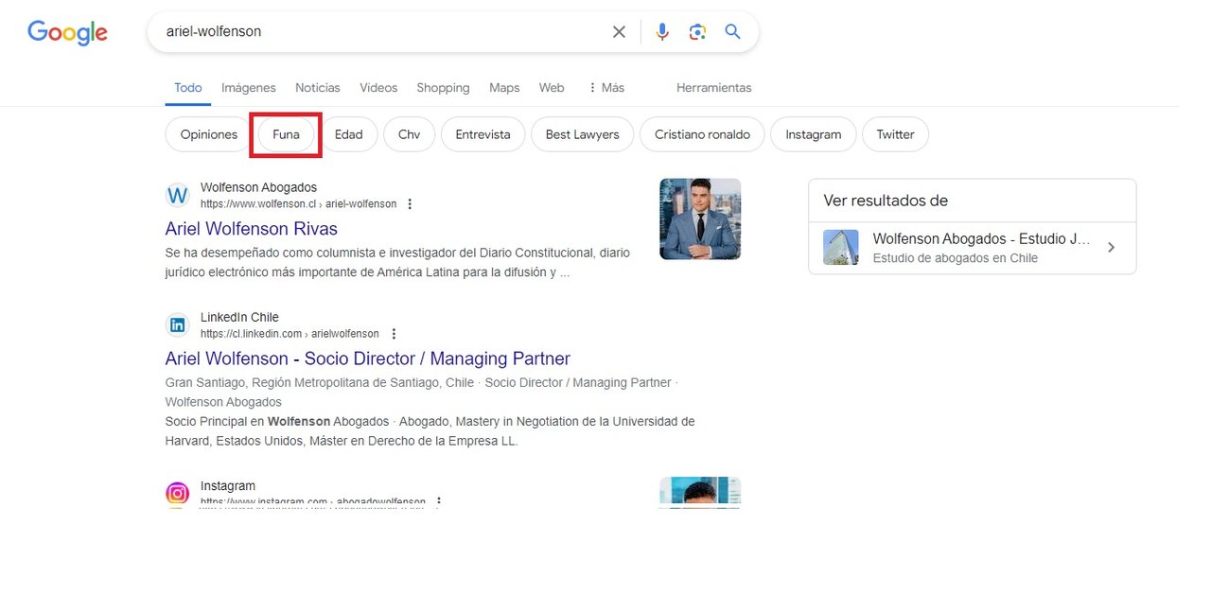Select the Chv suggestion chip
The width and height of the screenshot is (1211, 612).
409,134
